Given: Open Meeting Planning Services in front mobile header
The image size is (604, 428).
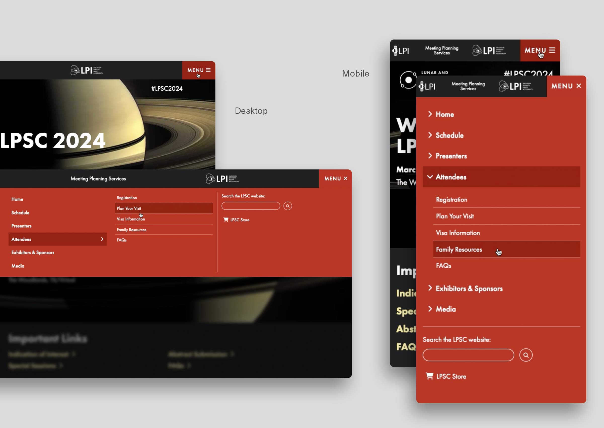Looking at the screenshot, I should 468,86.
